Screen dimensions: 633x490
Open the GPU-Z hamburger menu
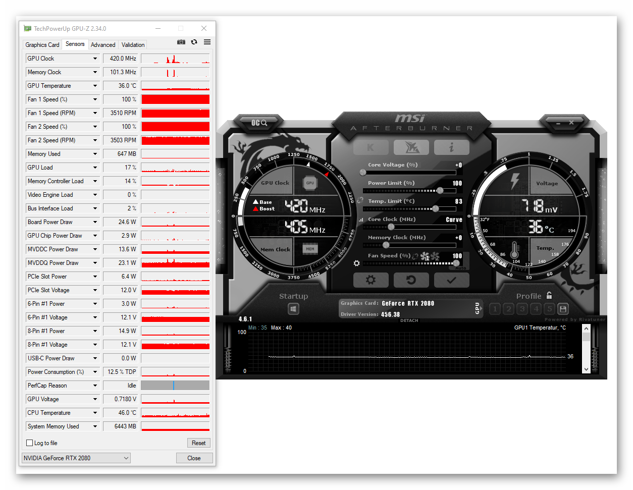(207, 42)
